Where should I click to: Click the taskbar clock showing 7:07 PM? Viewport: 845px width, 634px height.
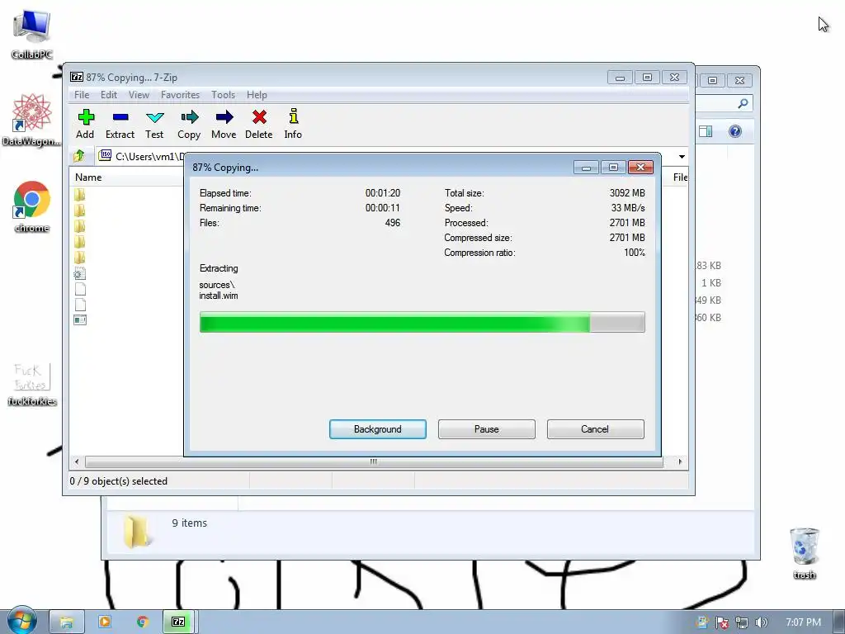coord(804,622)
